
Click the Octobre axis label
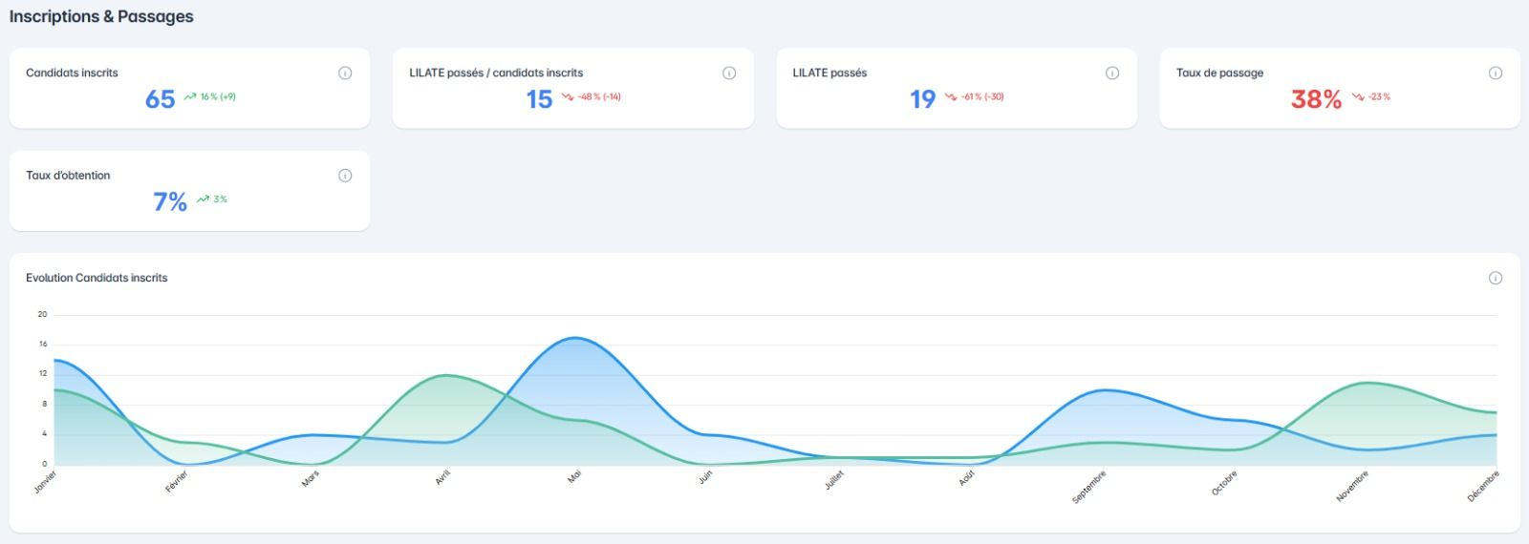1224,483
